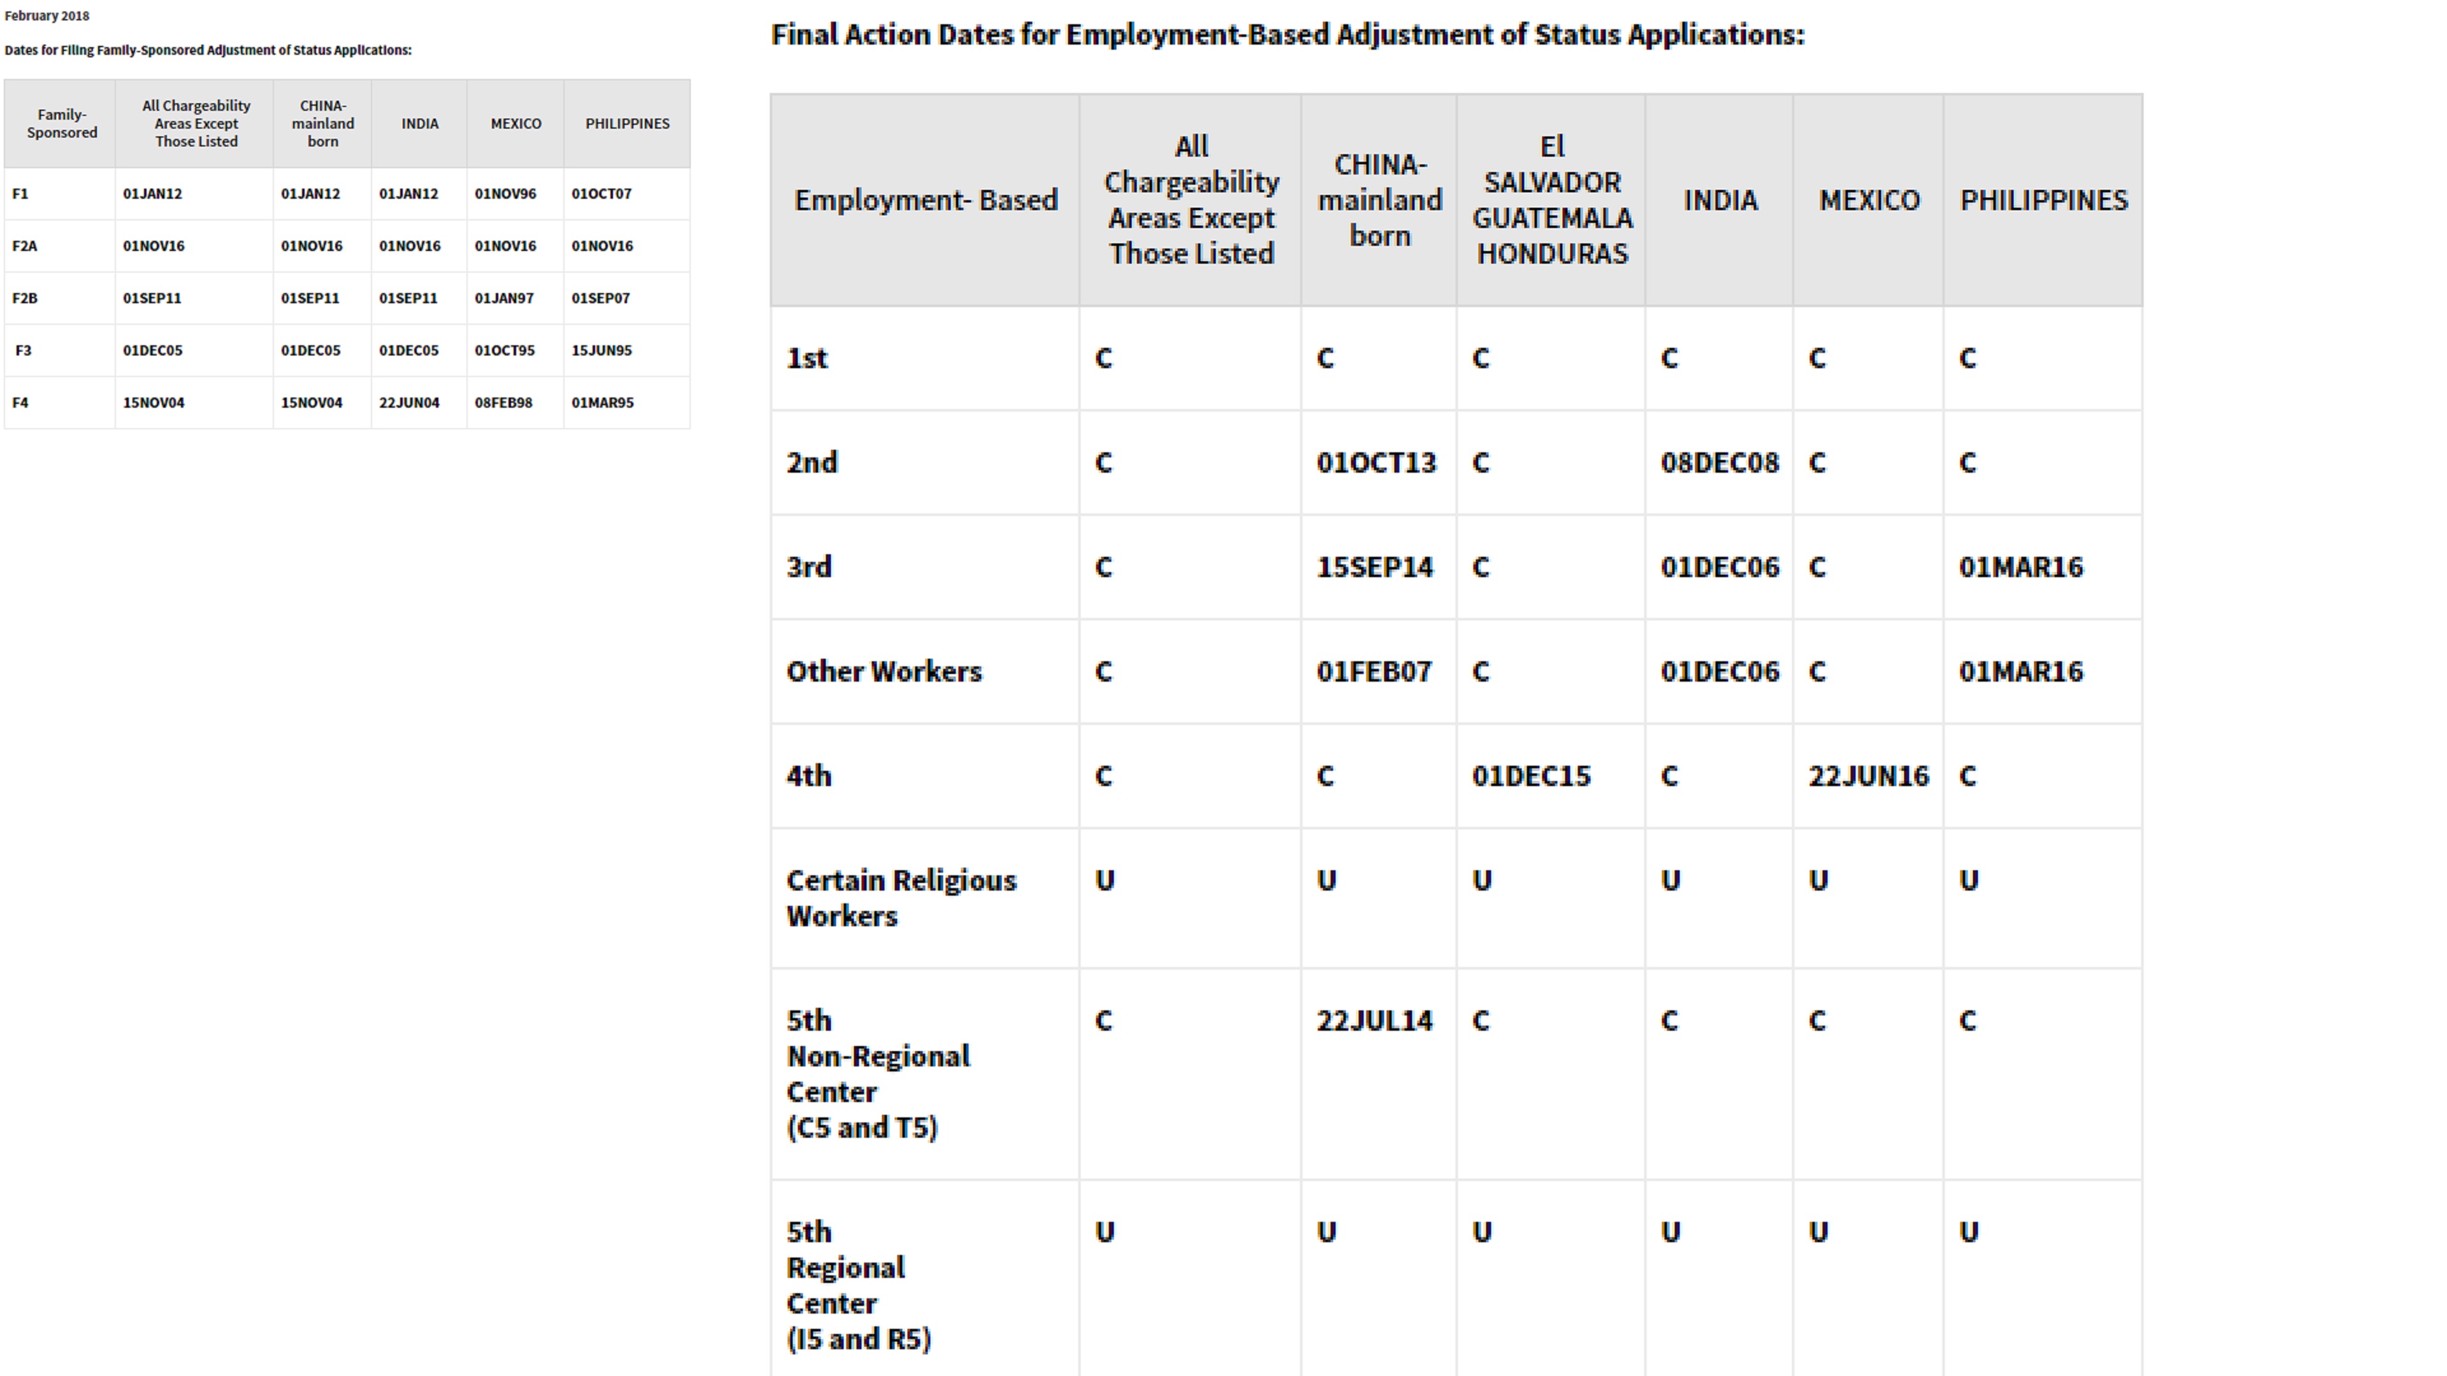
Task: Click the 'Final Action Dates for Employment-Based' title
Action: 1287,35
